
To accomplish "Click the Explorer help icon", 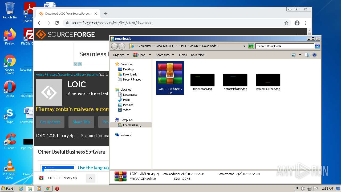I will point(315,55).
